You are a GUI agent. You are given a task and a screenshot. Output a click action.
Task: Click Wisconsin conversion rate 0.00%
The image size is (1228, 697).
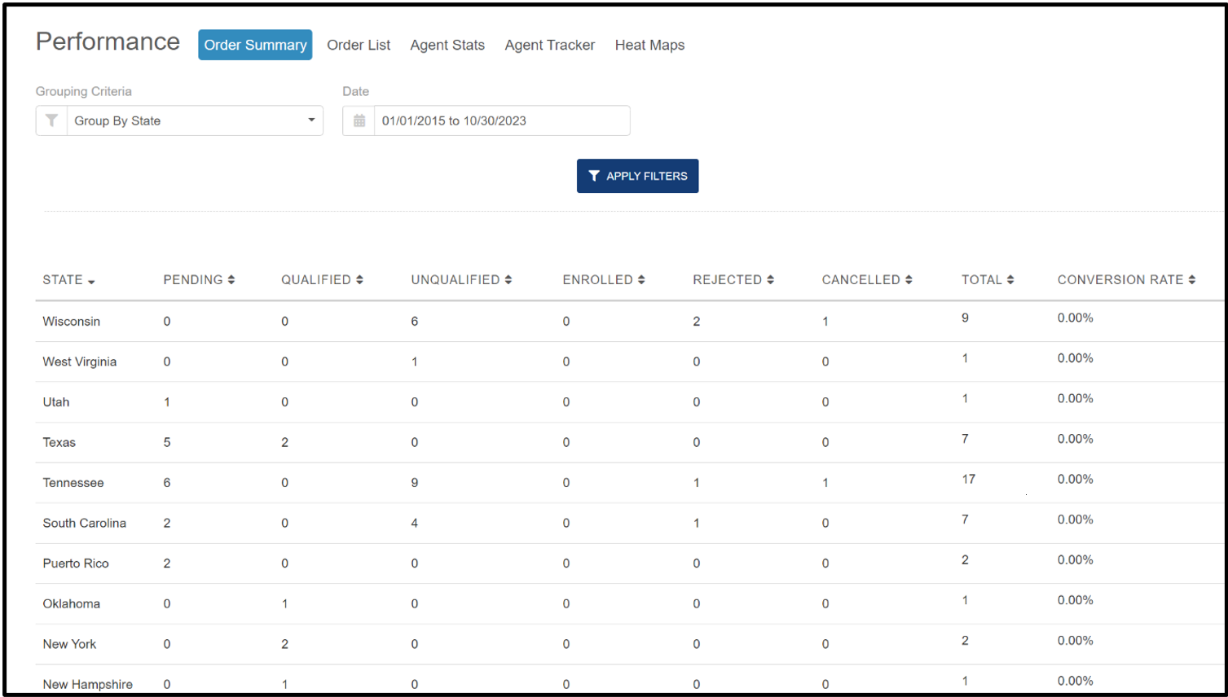pyautogui.click(x=1076, y=318)
